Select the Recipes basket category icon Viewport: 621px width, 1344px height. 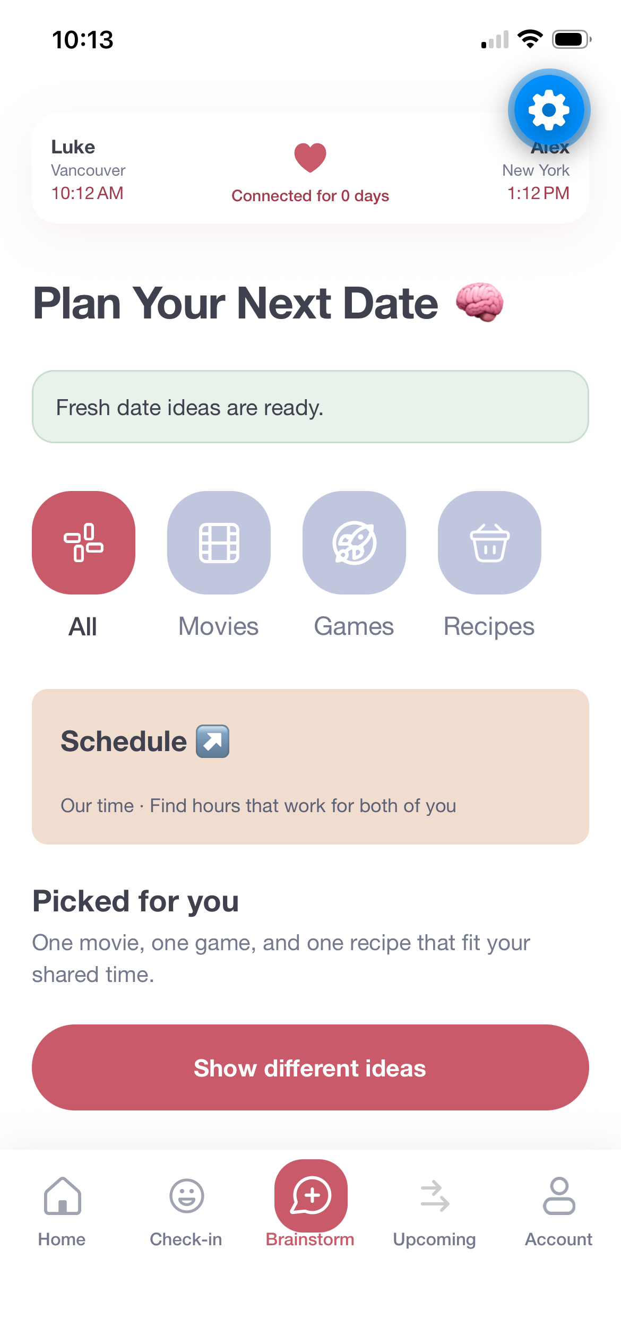pos(489,542)
